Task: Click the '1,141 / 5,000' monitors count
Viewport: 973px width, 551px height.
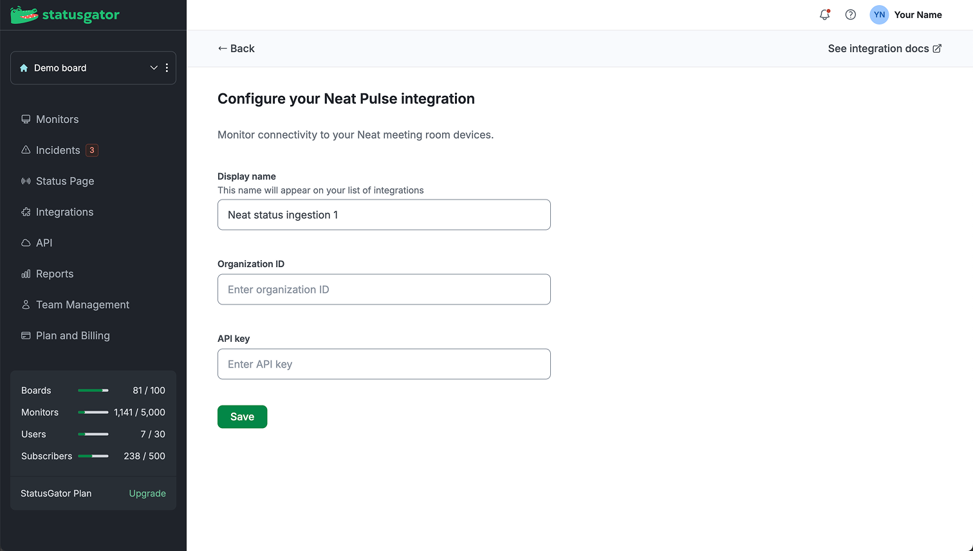Action: point(140,413)
